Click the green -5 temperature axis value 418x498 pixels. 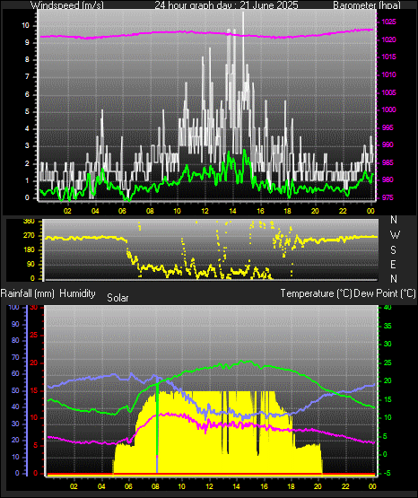coord(388,473)
